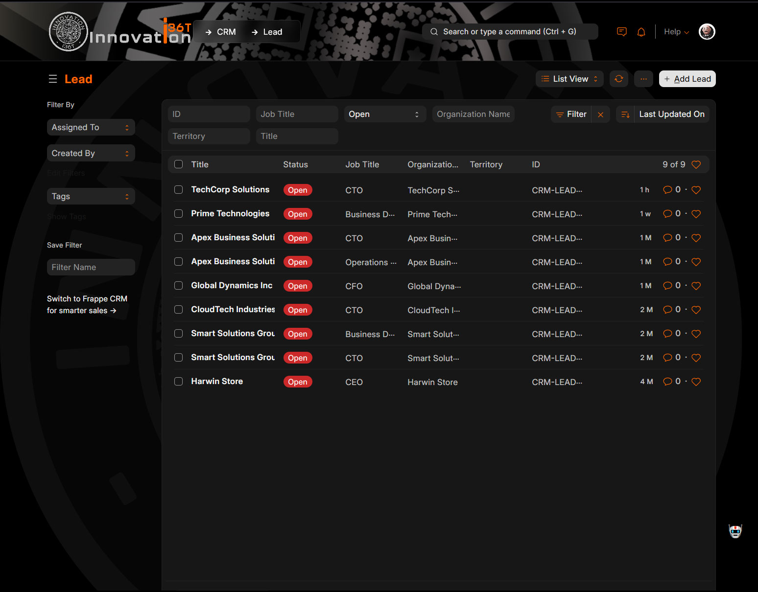The width and height of the screenshot is (758, 592).
Task: Tick the Harwin Store row checkbox
Action: click(x=179, y=382)
